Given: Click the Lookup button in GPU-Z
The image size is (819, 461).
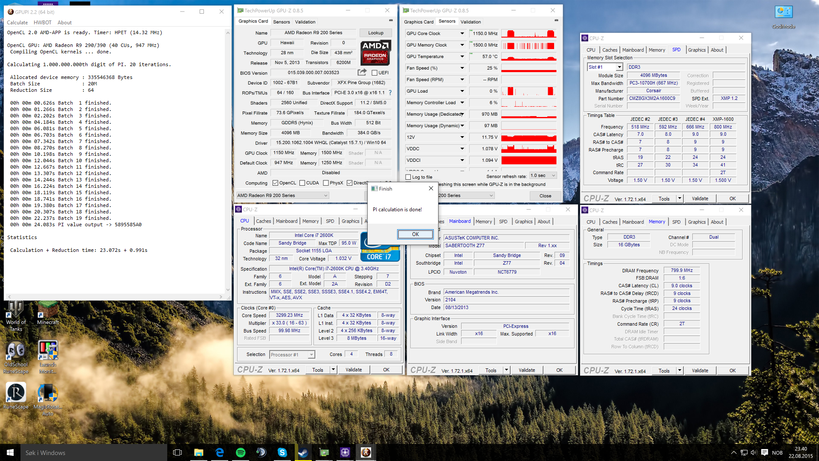Looking at the screenshot, I should point(376,33).
